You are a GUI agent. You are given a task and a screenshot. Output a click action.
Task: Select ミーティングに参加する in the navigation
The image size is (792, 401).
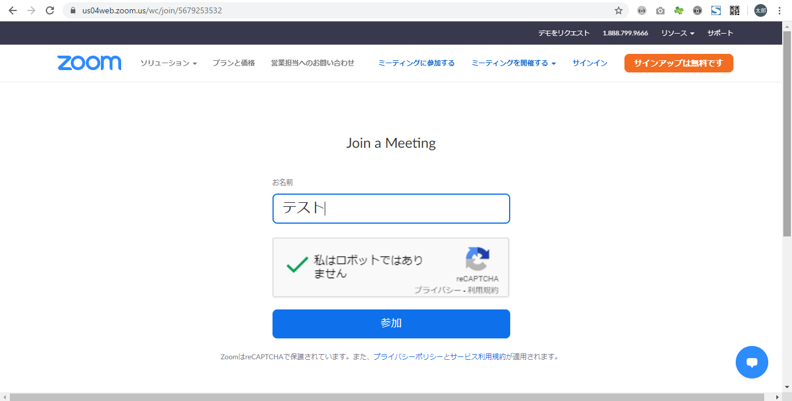(416, 63)
